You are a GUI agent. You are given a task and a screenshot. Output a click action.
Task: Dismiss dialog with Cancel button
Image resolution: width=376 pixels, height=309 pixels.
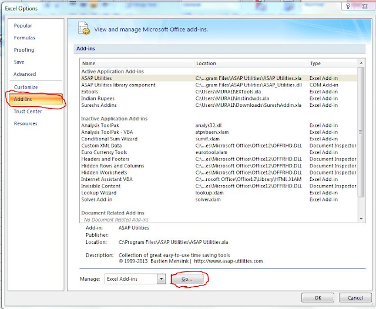[355, 298]
